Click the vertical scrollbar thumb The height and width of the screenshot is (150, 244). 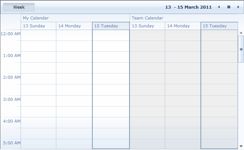tap(241, 49)
